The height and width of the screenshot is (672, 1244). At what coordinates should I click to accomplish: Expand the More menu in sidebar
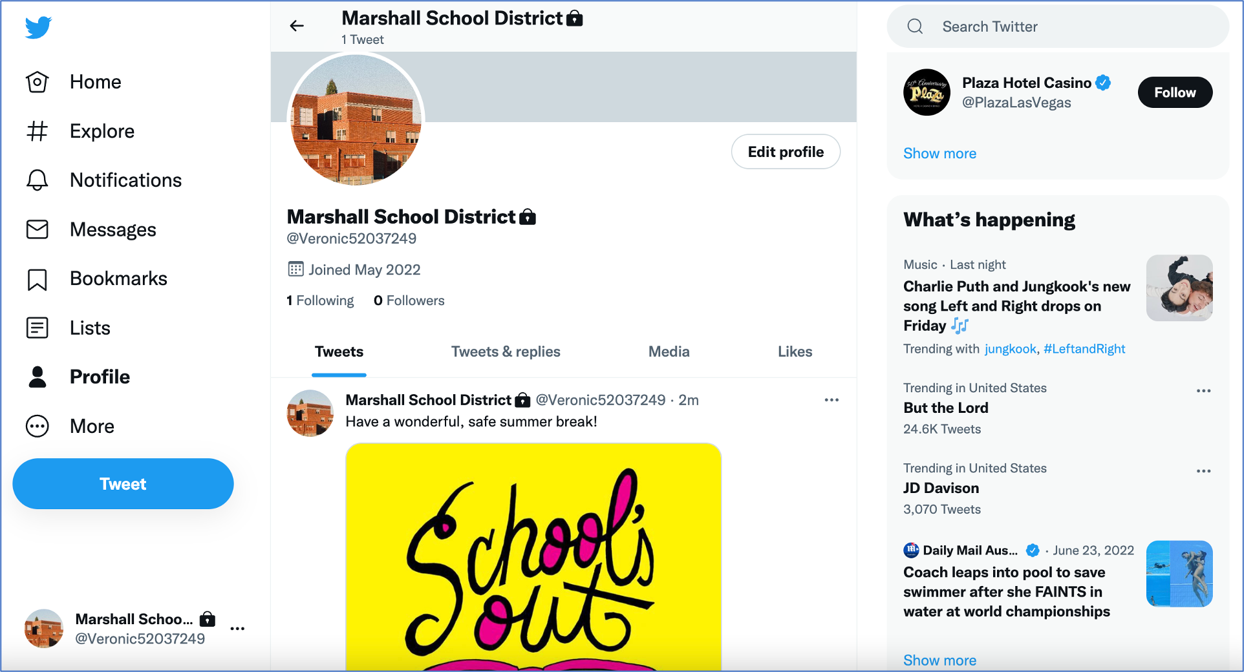(38, 426)
